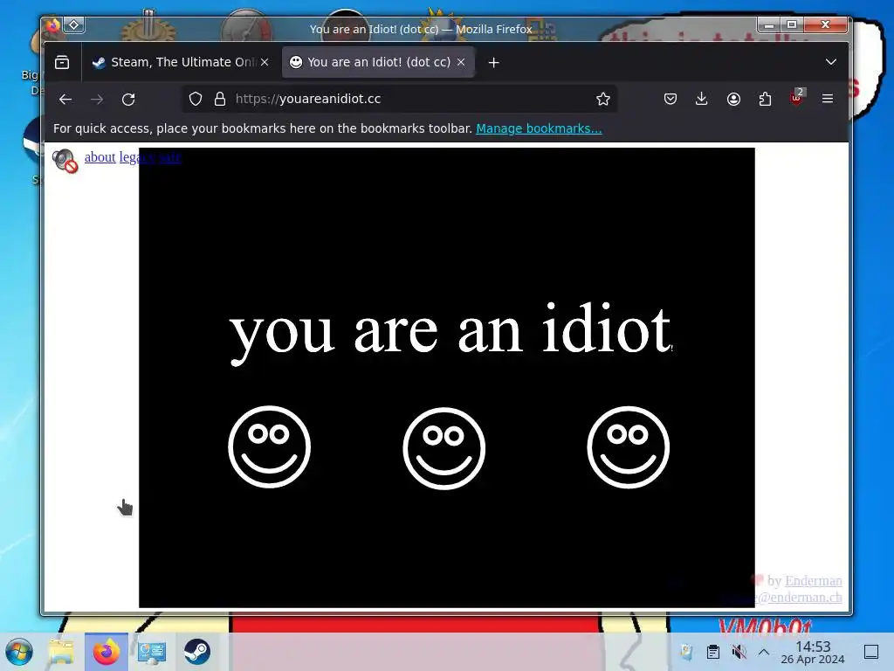
Task: Switch to the Steam tab
Action: point(181,62)
